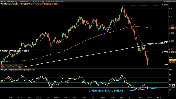Select the RSI Moyenne mobile (Simple 10) label
This screenshot has width=176, height=99.
pos(21,70)
